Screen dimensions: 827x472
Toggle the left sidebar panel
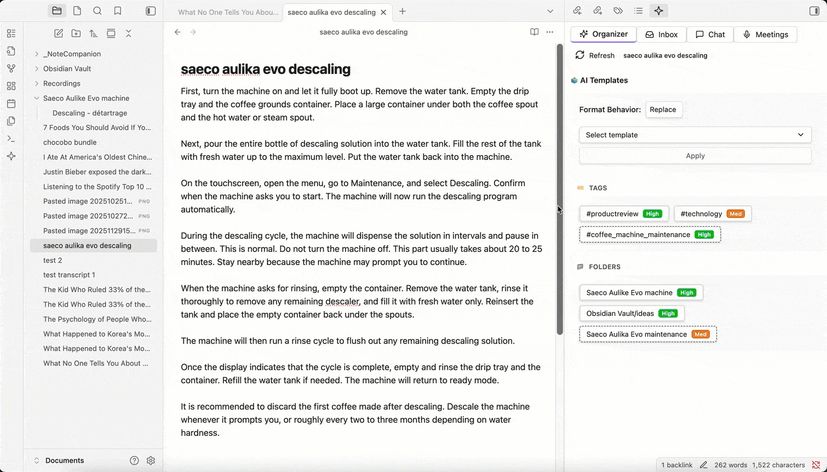151,11
